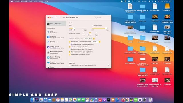Open the Upwork app in the Dock
This screenshot has height=103, width=183.
click(x=136, y=100)
